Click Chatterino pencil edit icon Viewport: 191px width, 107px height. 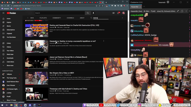tap(178, 11)
